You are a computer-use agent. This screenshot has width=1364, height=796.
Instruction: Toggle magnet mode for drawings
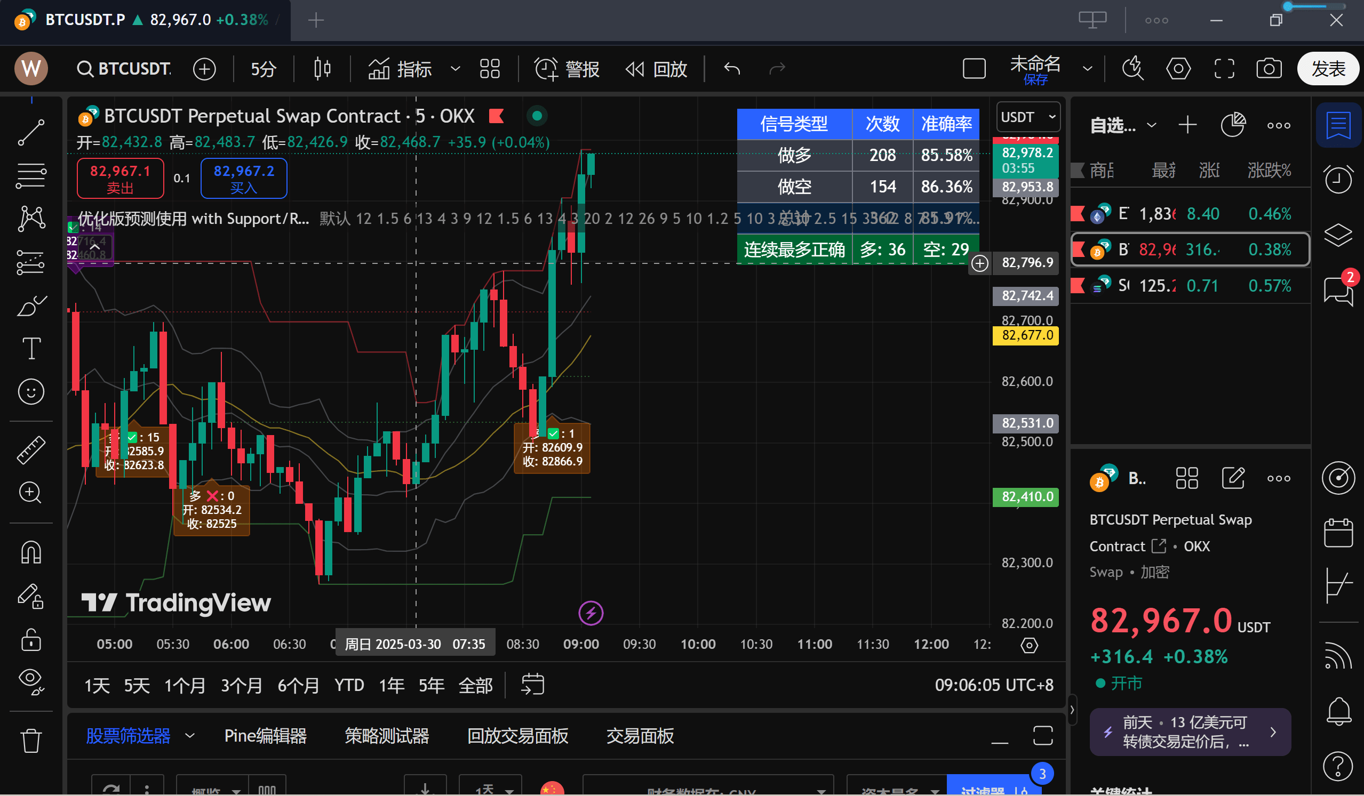click(x=31, y=552)
